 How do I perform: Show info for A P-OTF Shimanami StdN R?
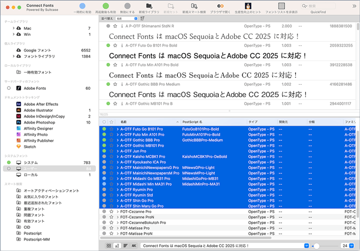(122, 26)
